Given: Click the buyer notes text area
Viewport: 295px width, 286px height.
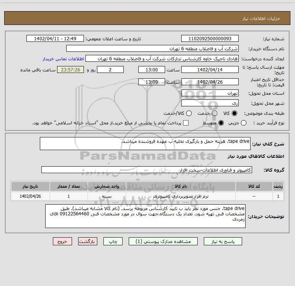Looking at the screenshot, I should pyautogui.click(x=146, y=216).
